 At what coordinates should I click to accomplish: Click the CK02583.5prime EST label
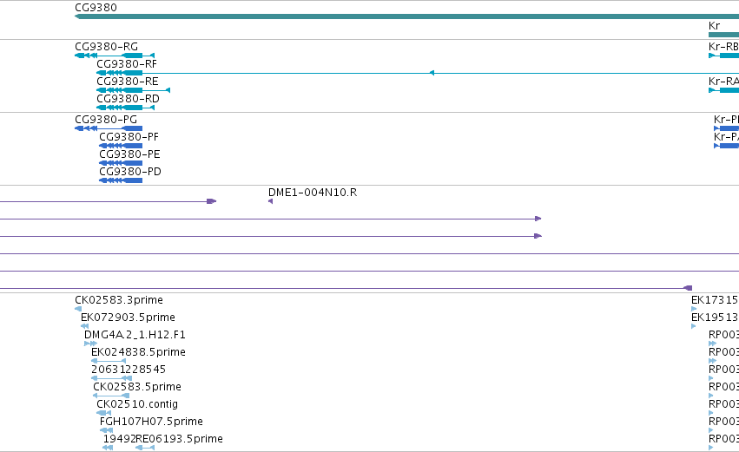[137, 387]
